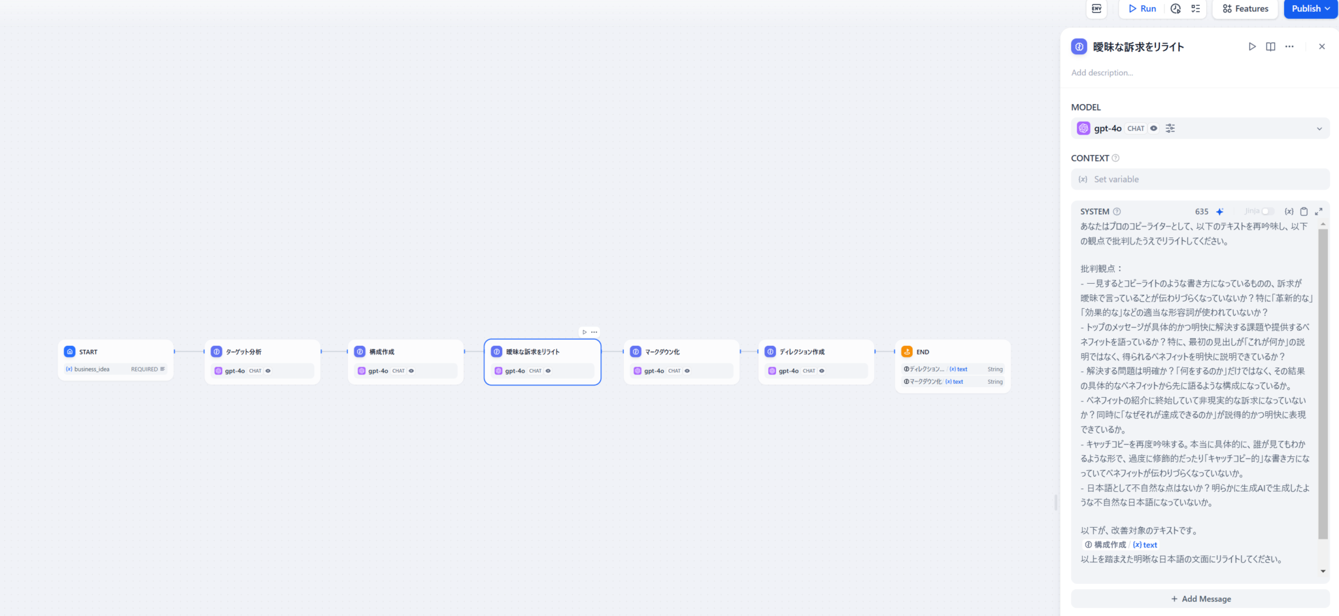Open the run history clock icon

coord(1176,9)
